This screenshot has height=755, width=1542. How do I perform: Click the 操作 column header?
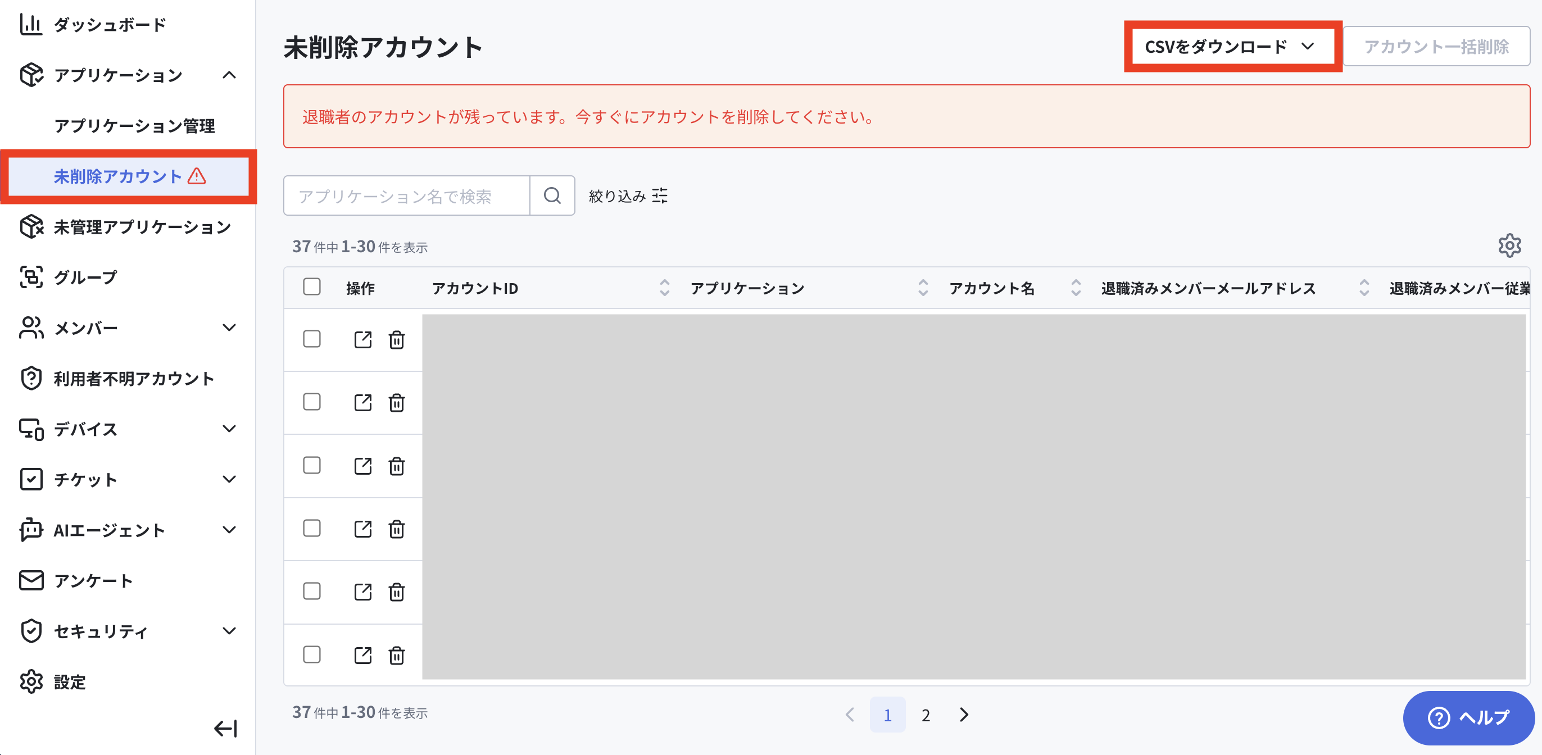pos(360,288)
